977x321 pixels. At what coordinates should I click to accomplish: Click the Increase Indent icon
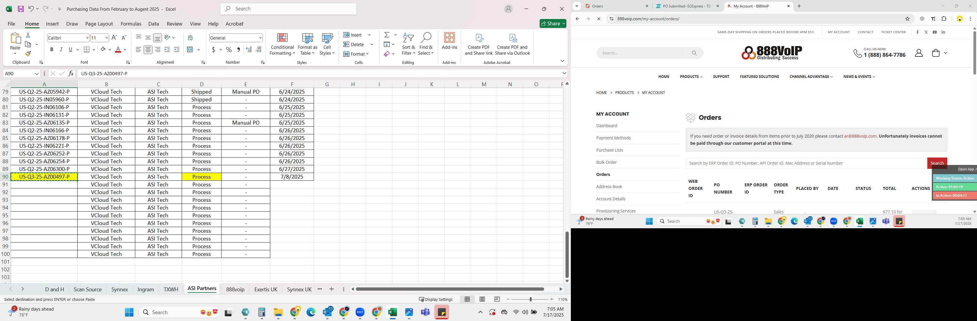(x=176, y=50)
